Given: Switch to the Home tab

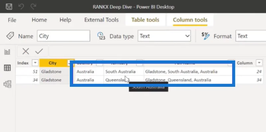Looking at the screenshot, I should [39, 20].
